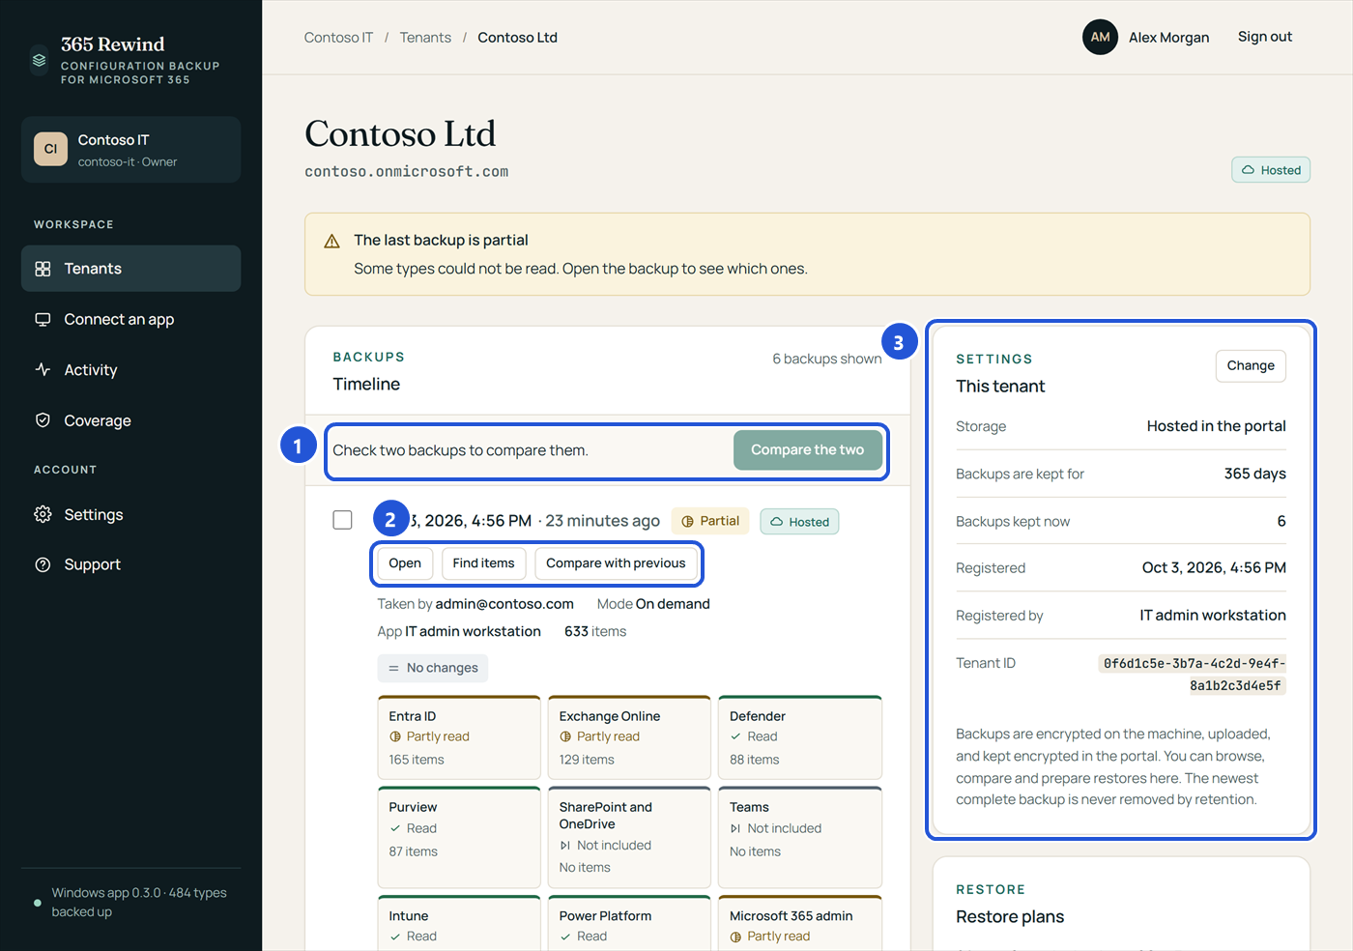Image resolution: width=1353 pixels, height=951 pixels.
Task: Select the Purview workload card
Action: click(x=459, y=837)
